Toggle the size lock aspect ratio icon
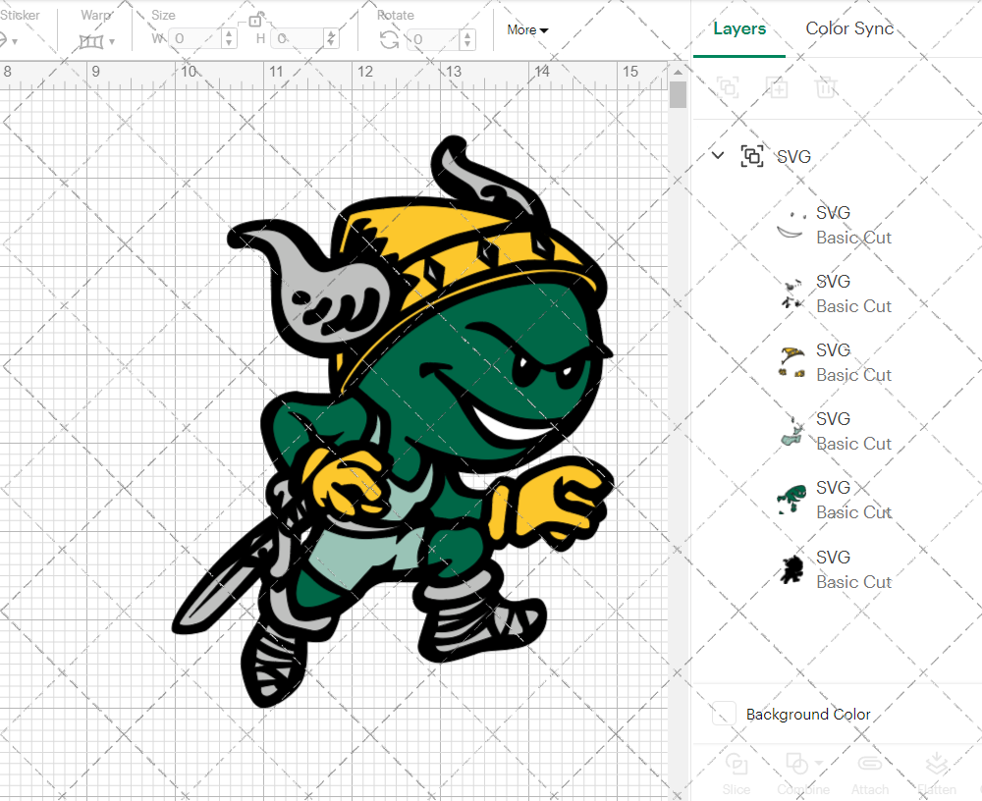 pos(255,20)
